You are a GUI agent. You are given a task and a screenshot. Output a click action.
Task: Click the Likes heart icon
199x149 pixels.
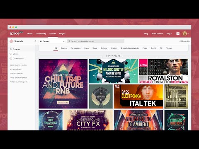coord(11,54)
